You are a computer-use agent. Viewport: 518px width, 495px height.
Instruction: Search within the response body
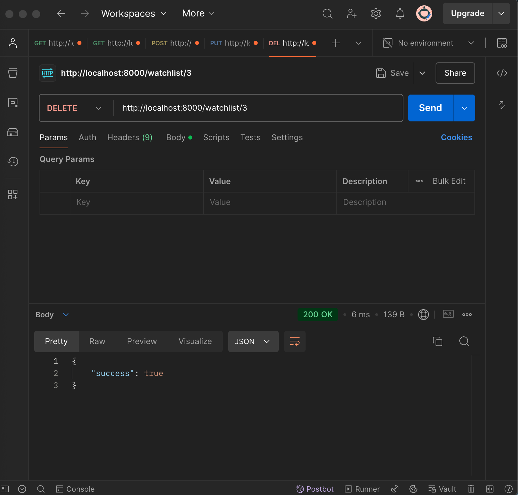click(464, 341)
